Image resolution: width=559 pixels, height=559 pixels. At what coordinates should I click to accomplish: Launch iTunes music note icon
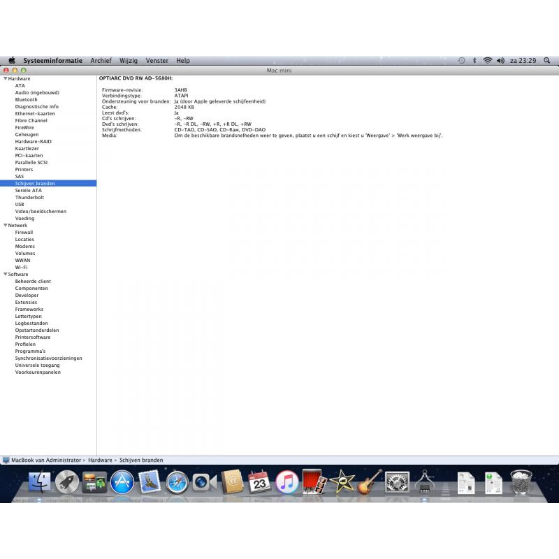(287, 482)
